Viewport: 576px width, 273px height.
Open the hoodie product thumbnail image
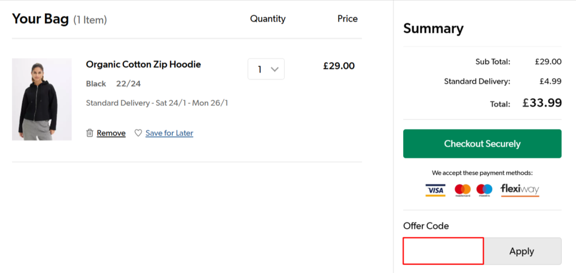click(x=41, y=99)
